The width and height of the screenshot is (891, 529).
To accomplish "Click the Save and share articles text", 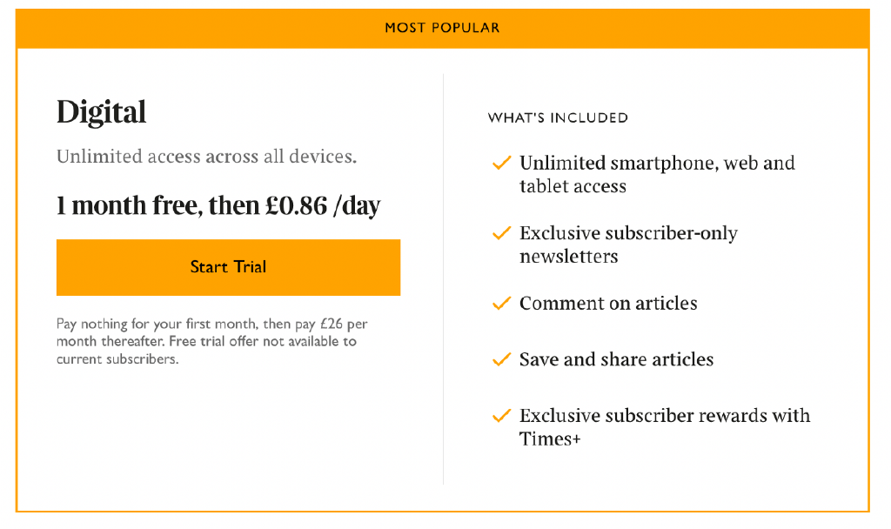I will [616, 359].
